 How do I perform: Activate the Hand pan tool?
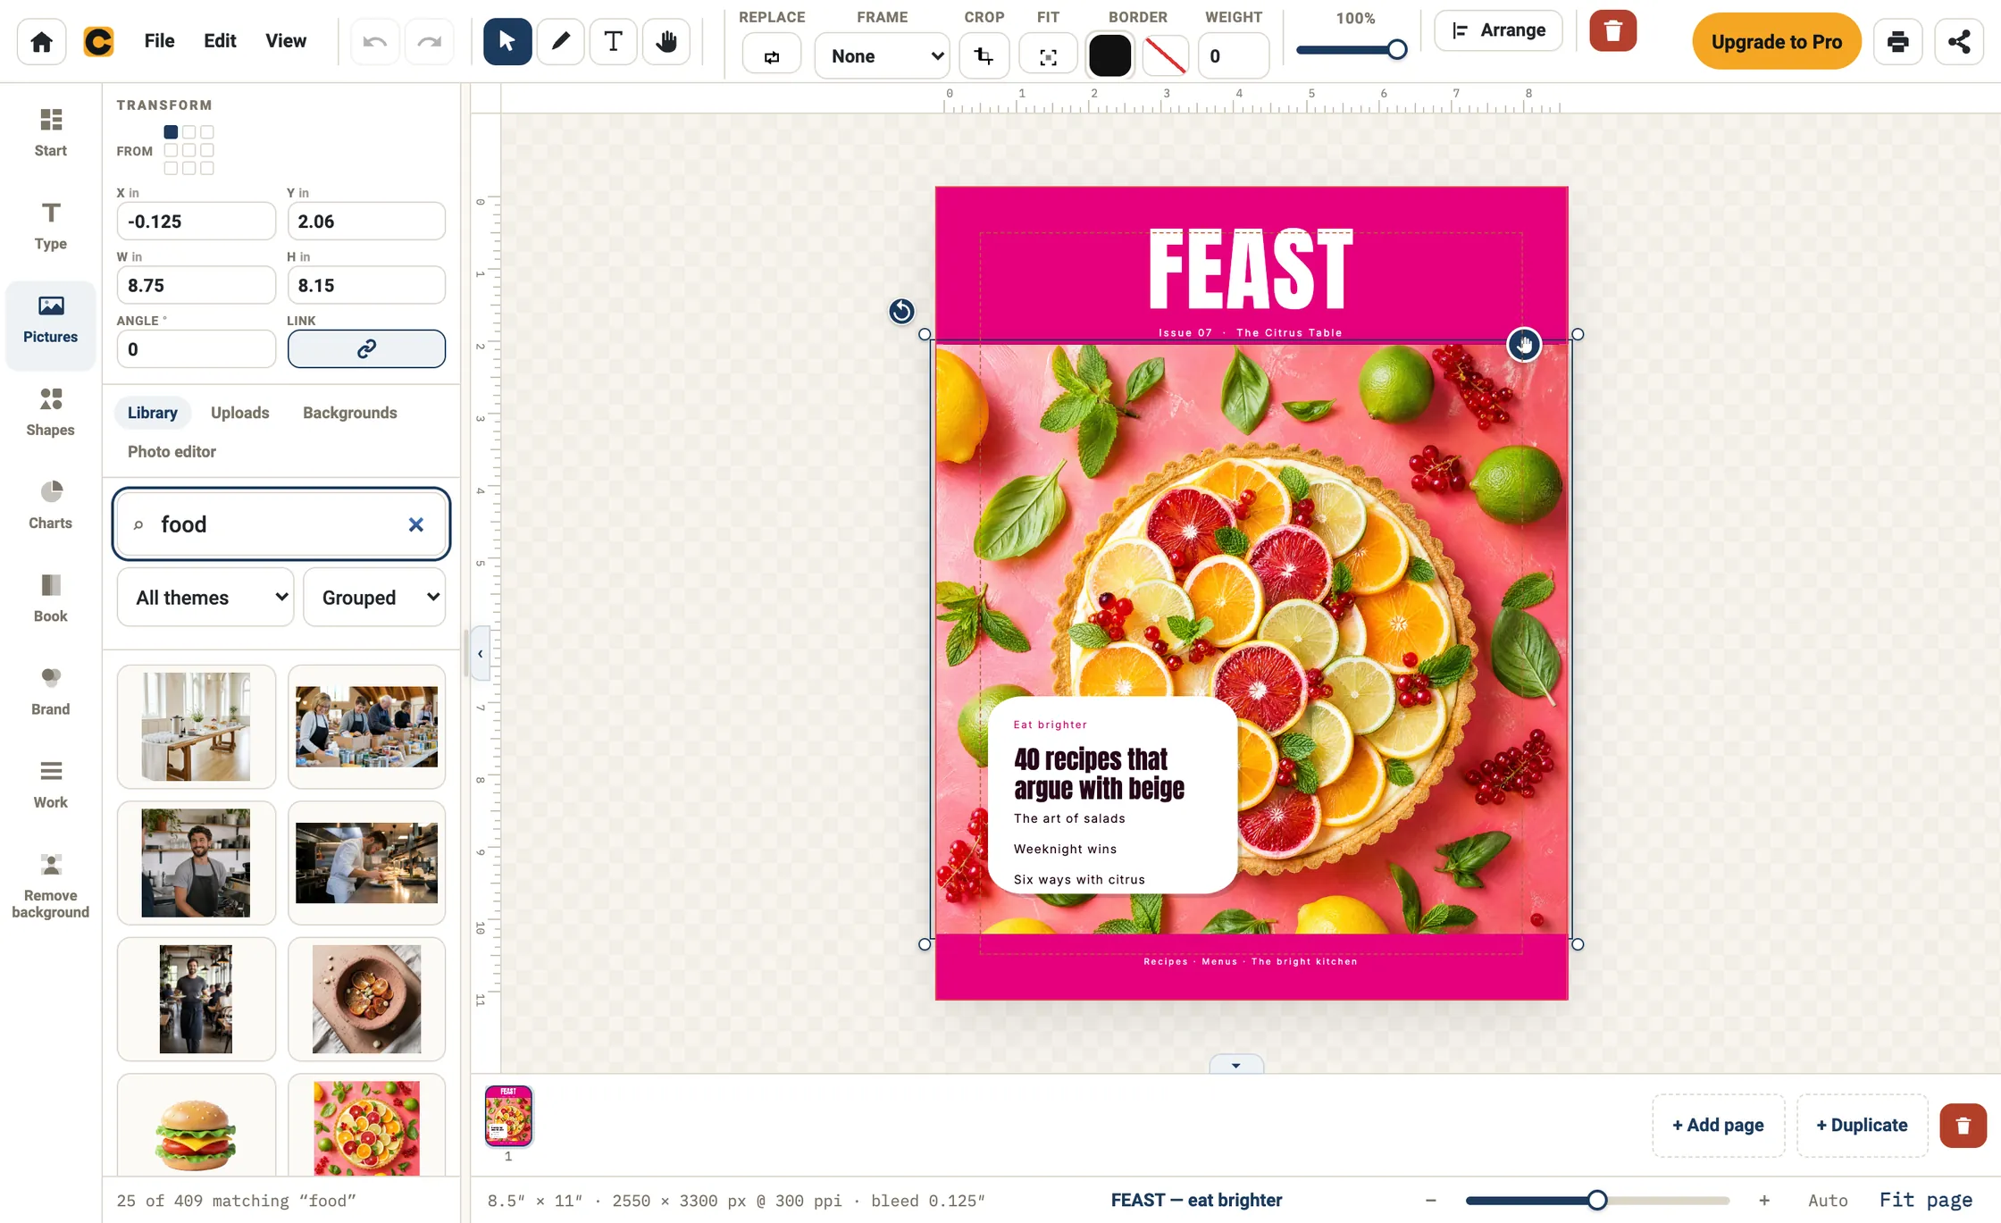[666, 41]
